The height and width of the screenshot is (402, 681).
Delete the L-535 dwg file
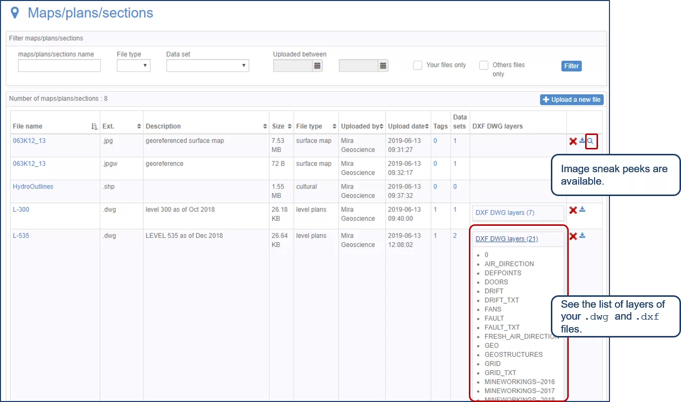(573, 236)
